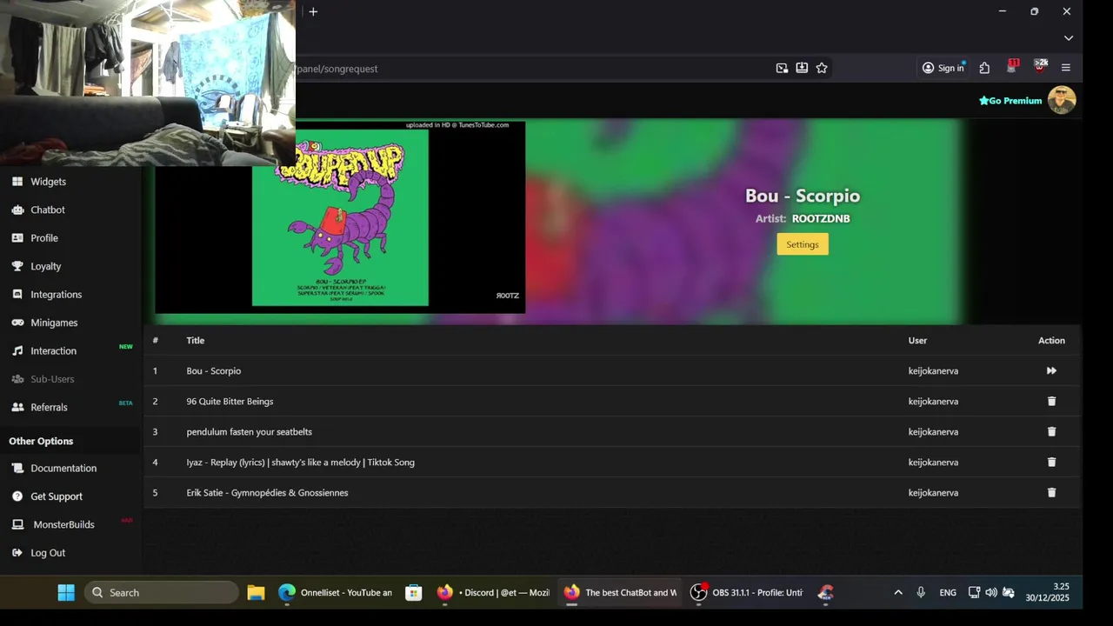Click the User column header
1113x626 pixels.
pos(917,341)
